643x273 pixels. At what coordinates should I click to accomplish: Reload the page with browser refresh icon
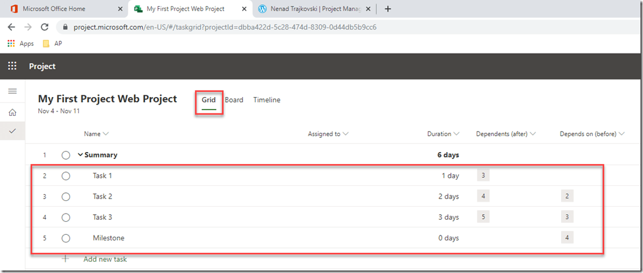44,28
